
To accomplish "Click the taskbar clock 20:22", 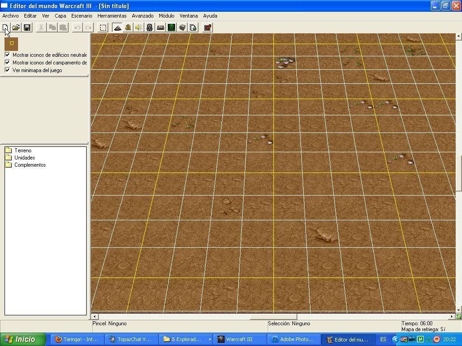I will pos(450,339).
